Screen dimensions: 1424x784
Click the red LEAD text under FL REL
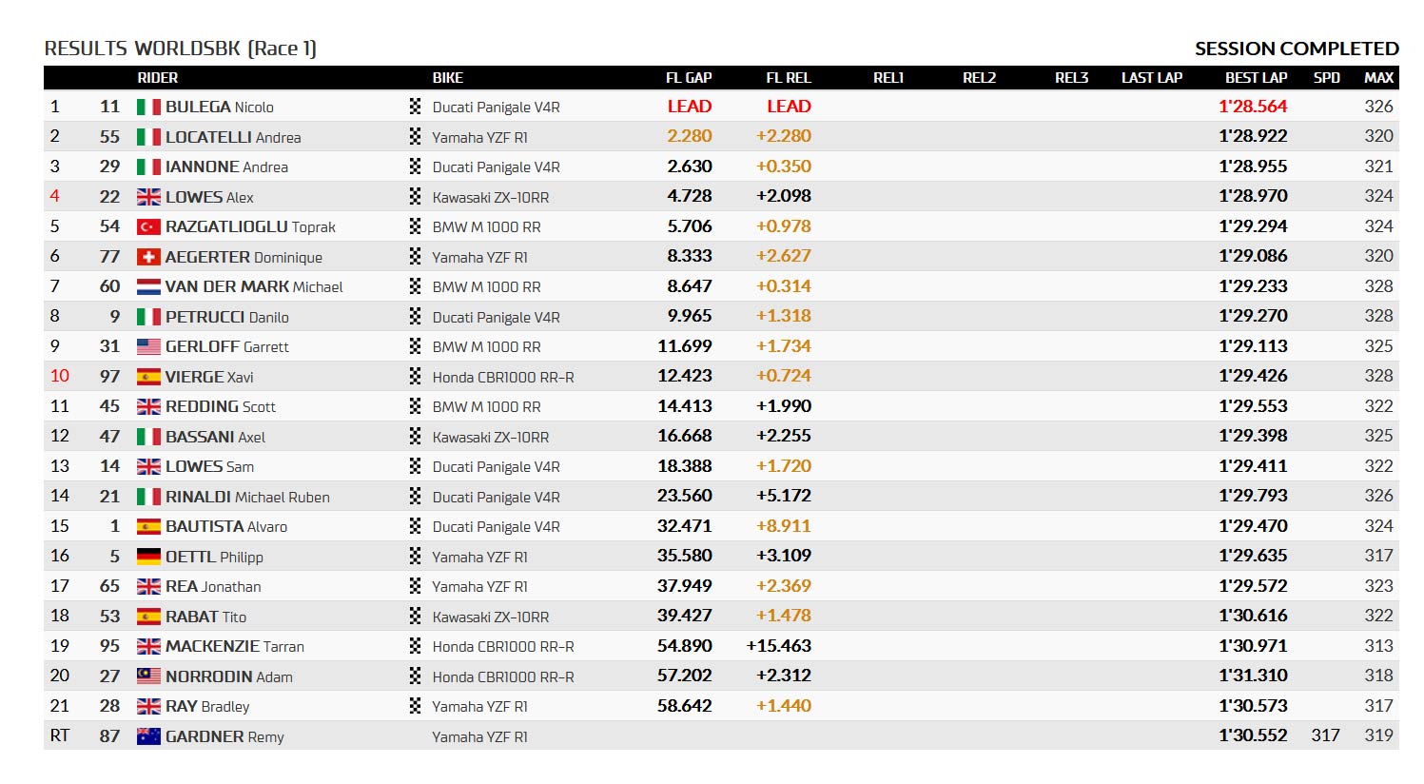pyautogui.click(x=790, y=107)
